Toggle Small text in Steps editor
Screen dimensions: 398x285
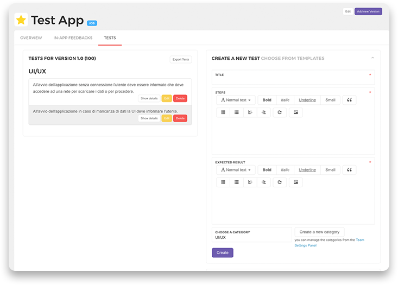pos(331,100)
